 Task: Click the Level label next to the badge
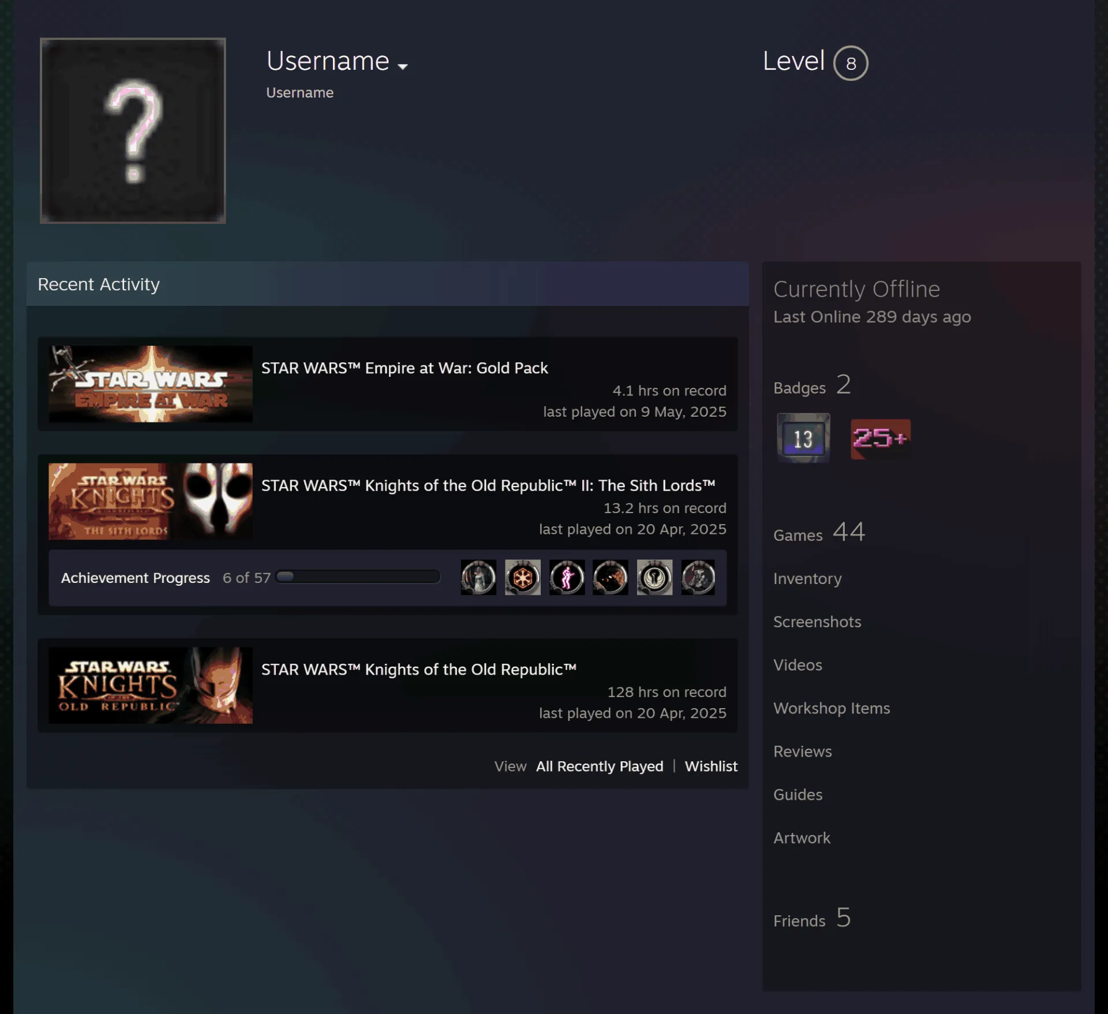coord(793,61)
